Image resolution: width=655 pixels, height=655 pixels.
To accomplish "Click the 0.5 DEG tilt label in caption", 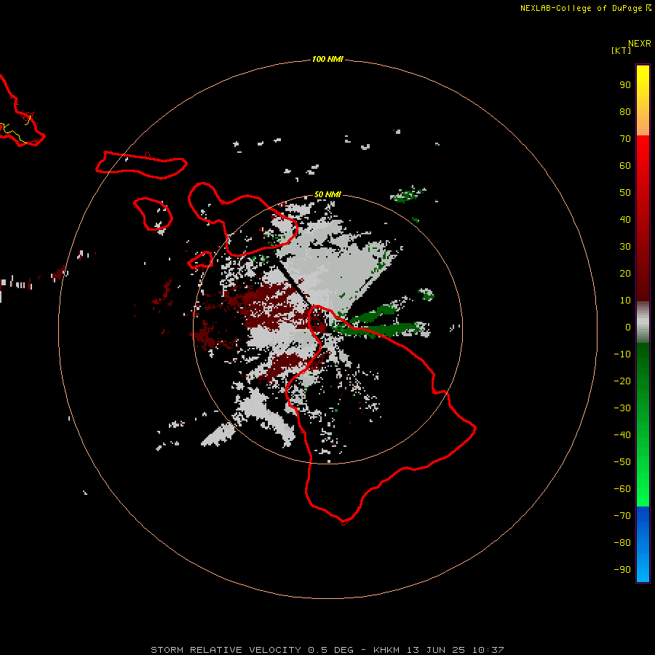I will click(331, 650).
